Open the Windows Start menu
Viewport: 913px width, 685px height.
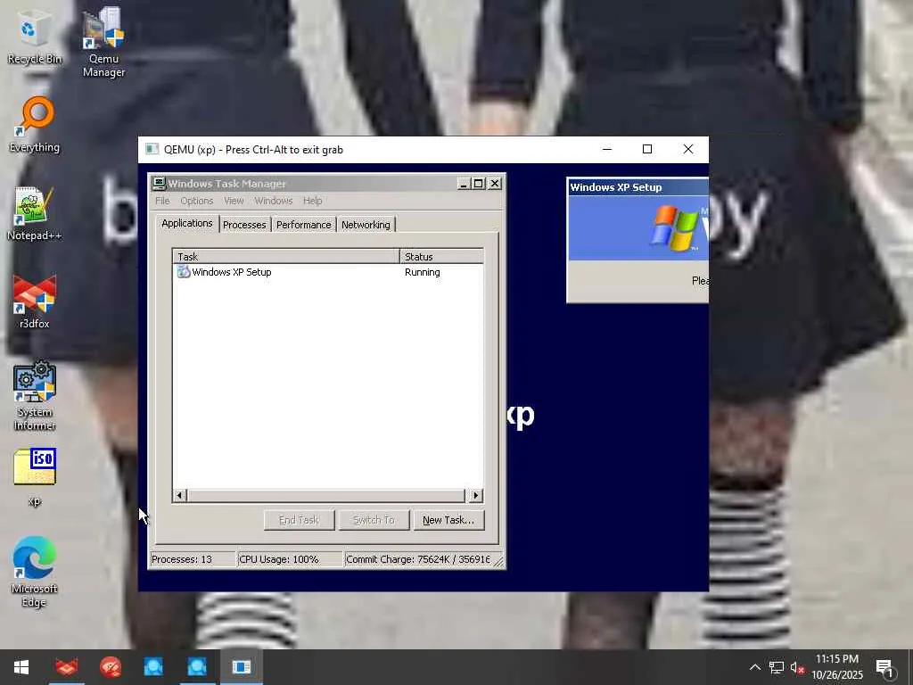(21, 667)
